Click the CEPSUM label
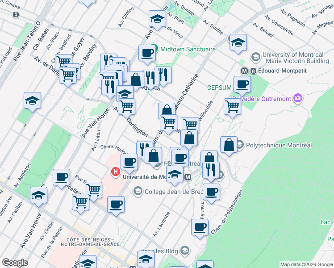 219,88
